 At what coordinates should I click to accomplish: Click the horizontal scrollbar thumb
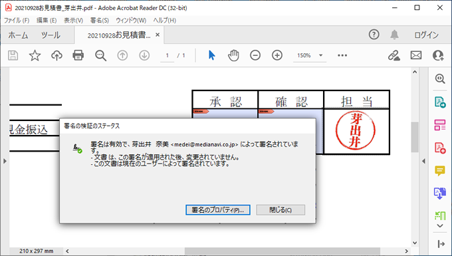point(282,251)
